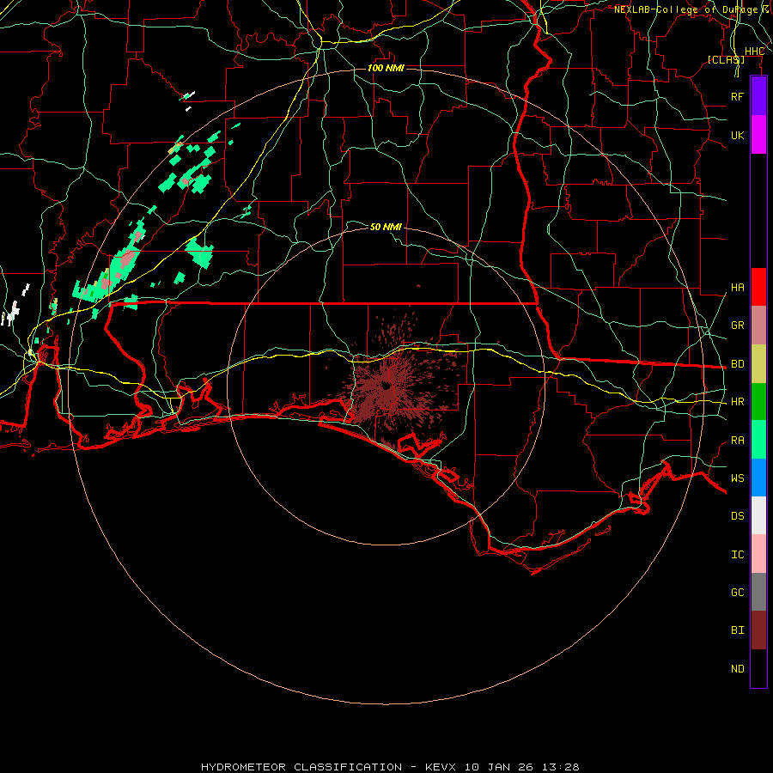The image size is (773, 773).
Task: Click the GC legend label
Action: pyautogui.click(x=737, y=593)
